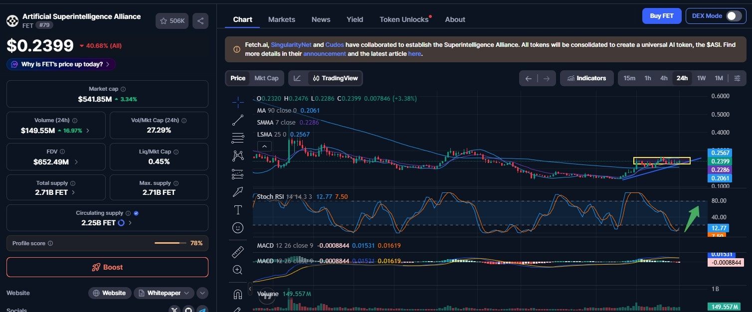The height and width of the screenshot is (312, 752).
Task: Open the X (Twitter) social link
Action: 175,310
